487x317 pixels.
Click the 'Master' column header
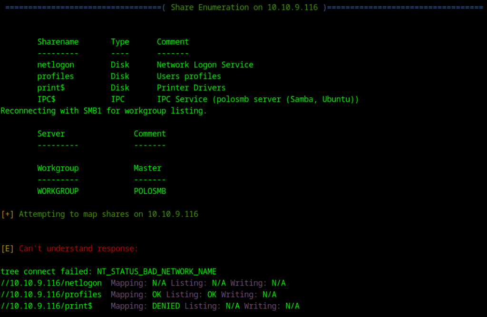[x=147, y=168]
